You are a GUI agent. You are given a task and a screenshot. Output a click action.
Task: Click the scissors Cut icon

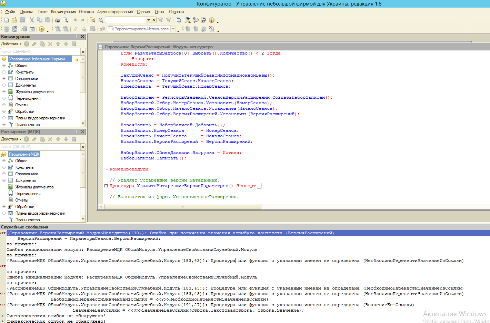32,20
